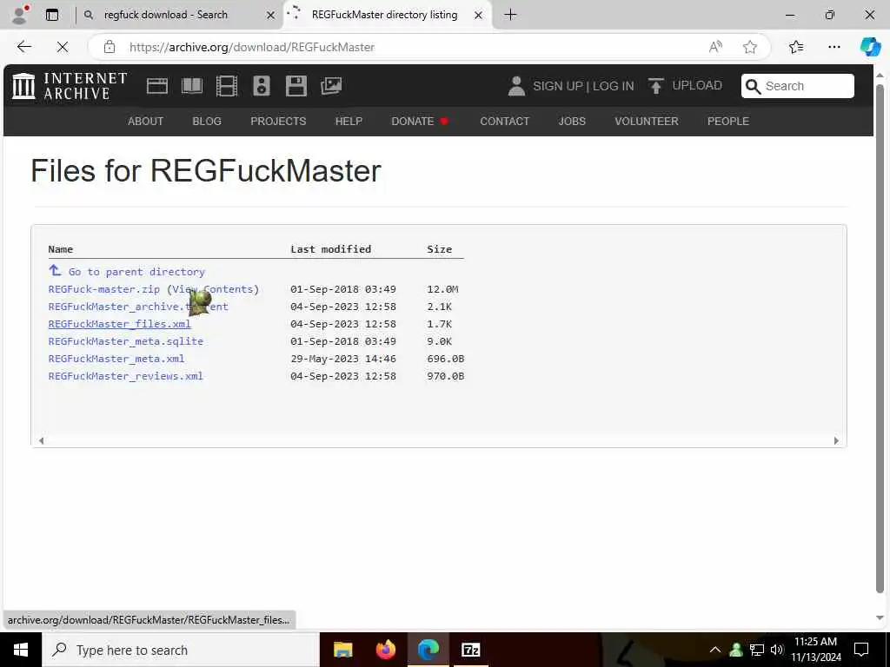Image resolution: width=890 pixels, height=667 pixels.
Task: Open the BLOG menu item
Action: tap(207, 122)
